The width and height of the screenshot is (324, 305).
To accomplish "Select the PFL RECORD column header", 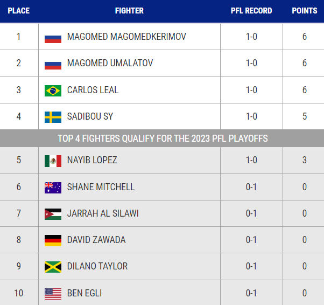I will tap(251, 11).
